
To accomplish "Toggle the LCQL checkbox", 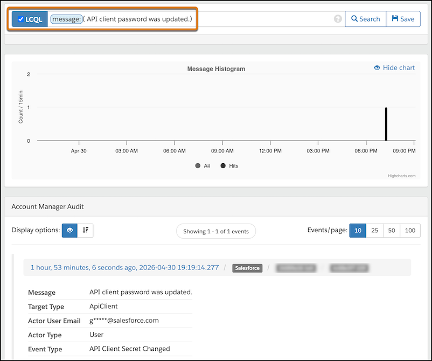I will point(20,19).
